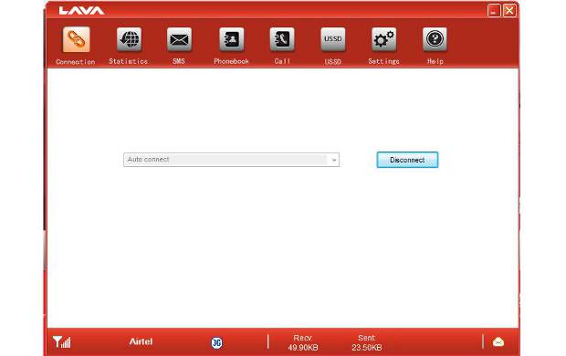Open the USSD icon
Viewport: 566px width, 356px height.
point(333,39)
